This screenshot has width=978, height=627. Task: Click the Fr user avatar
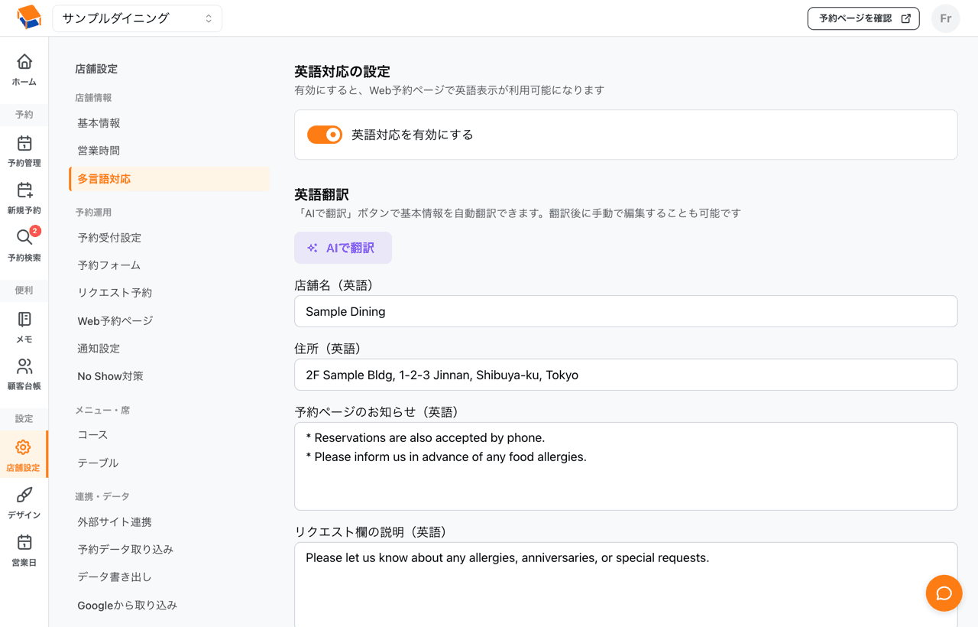945,18
